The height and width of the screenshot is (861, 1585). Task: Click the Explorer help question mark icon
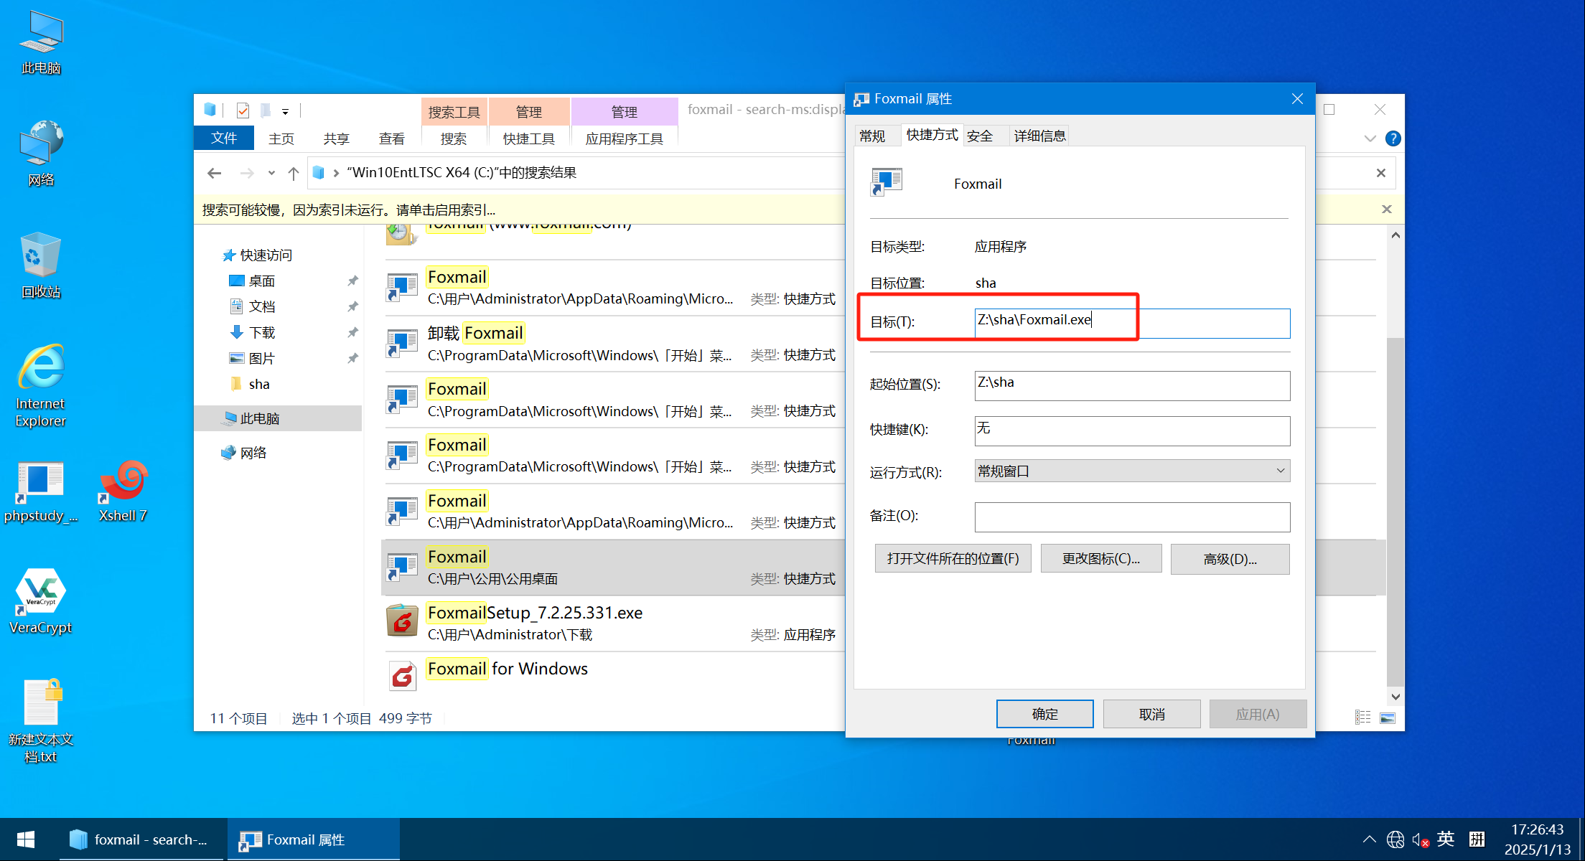pyautogui.click(x=1393, y=138)
